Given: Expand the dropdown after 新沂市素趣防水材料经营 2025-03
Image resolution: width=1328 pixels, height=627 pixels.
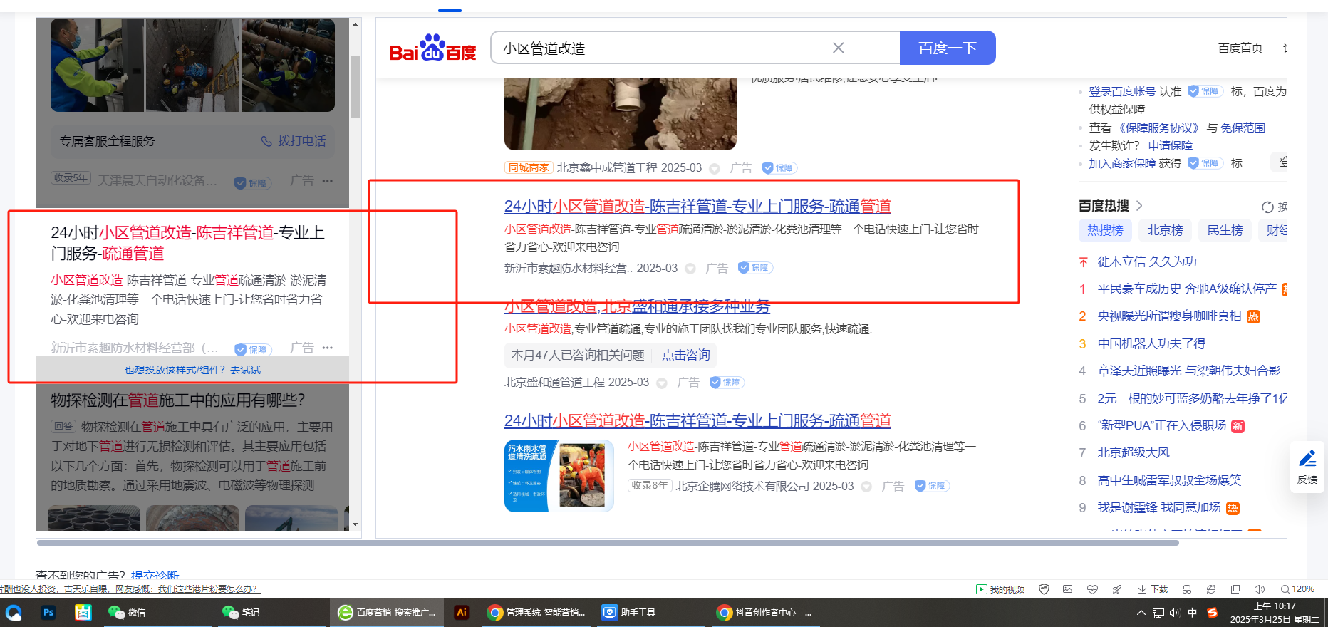Looking at the screenshot, I should (x=690, y=269).
